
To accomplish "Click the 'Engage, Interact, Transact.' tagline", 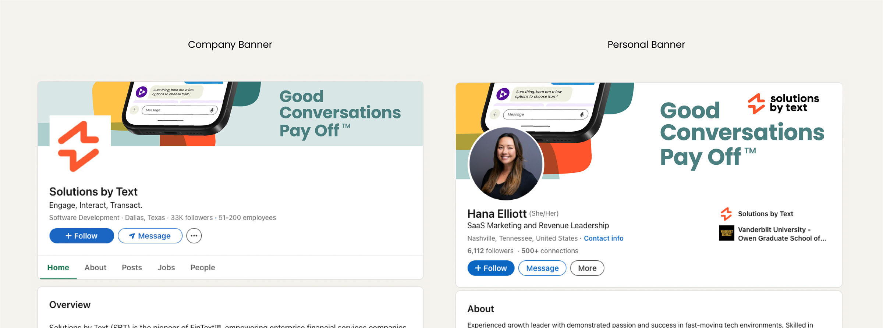I will click(96, 205).
